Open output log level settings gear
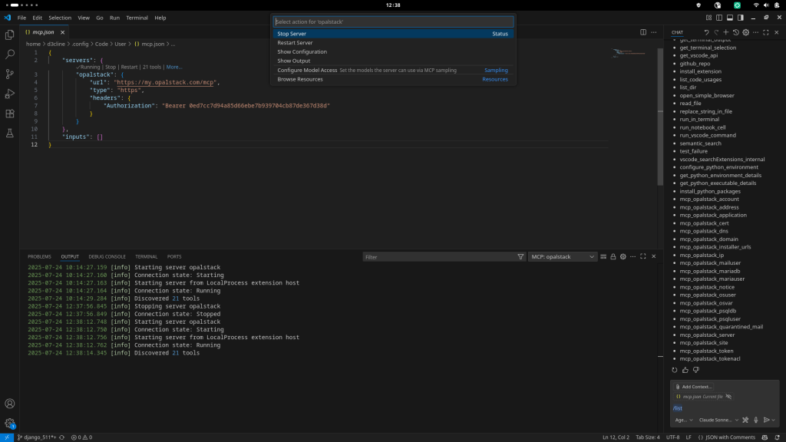Image resolution: width=786 pixels, height=442 pixels. [623, 256]
